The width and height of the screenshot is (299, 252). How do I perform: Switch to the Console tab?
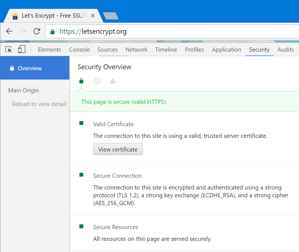coord(79,50)
